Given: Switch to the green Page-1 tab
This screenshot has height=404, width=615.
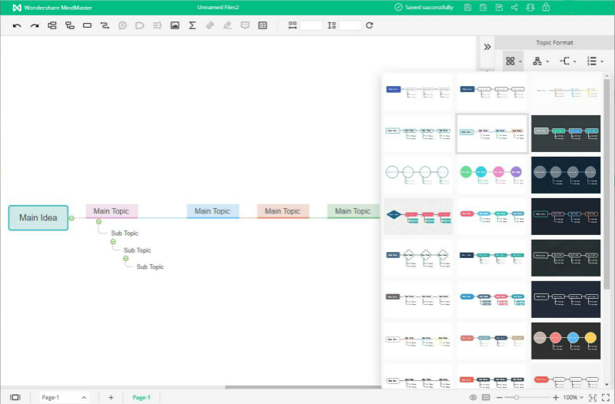Looking at the screenshot, I should point(141,397).
